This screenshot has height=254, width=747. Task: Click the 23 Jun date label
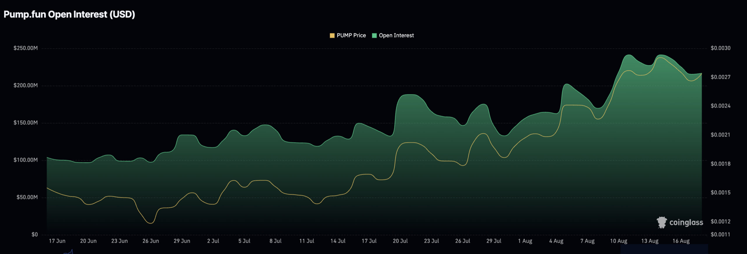coord(120,241)
